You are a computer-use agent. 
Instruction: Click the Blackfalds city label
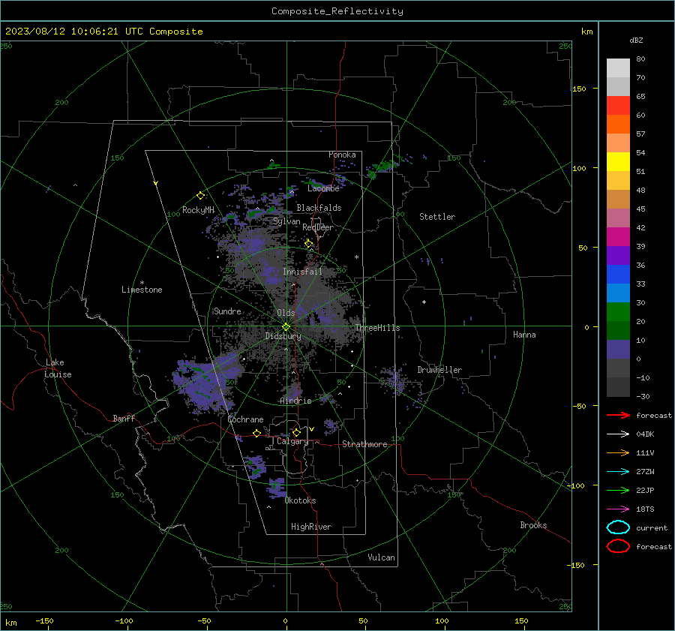[319, 208]
